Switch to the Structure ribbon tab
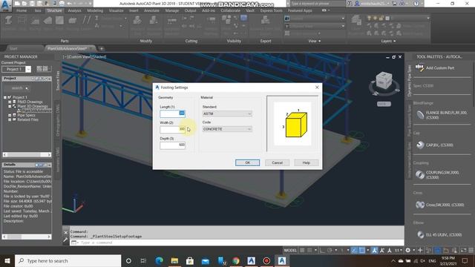Image resolution: width=475 pixels, height=267 pixels. [54, 10]
